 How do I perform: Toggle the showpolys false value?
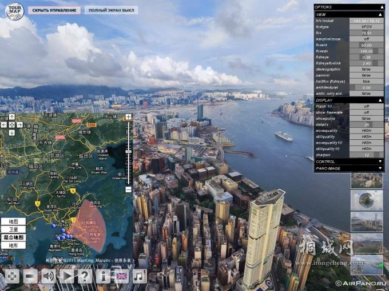point(366,118)
